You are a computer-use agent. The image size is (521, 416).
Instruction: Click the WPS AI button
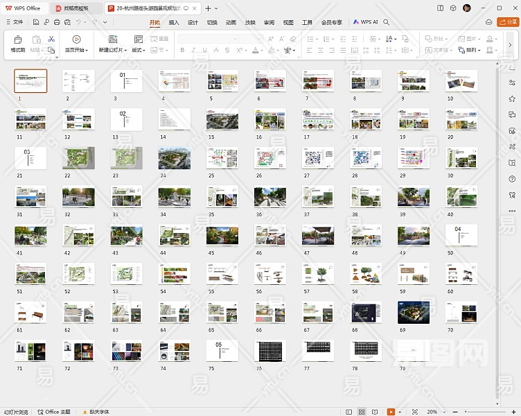(365, 22)
